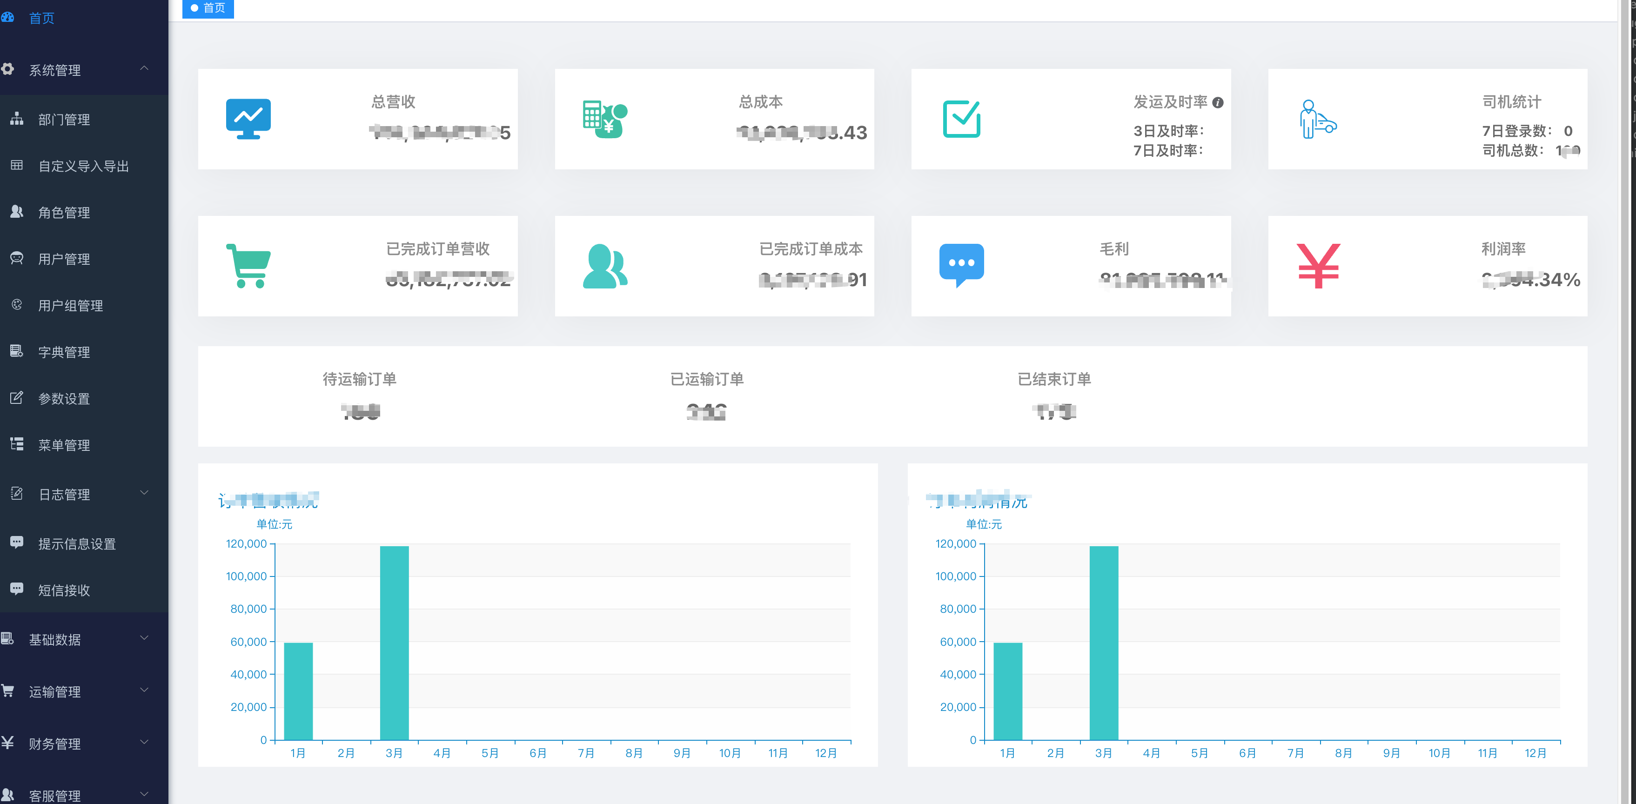1636x804 pixels.
Task: Click the info icon next to 发运及时率
Action: click(1218, 102)
